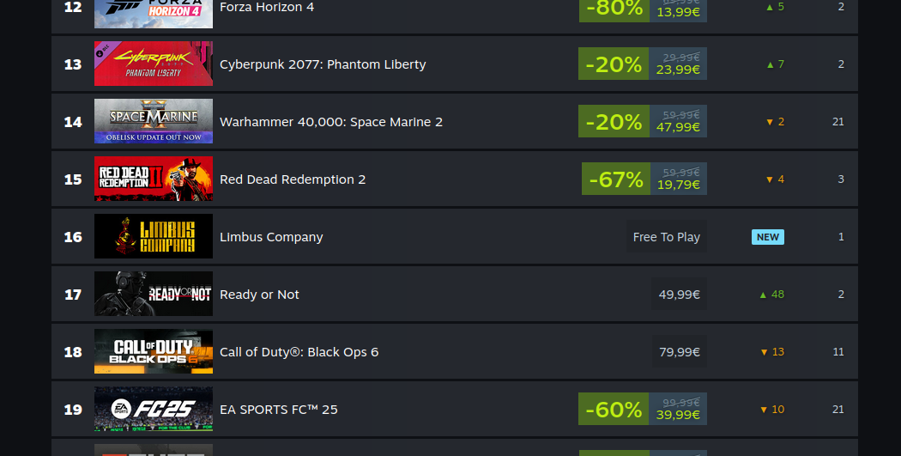
Task: Open the Call of Duty Black Ops 6 image
Action: [x=154, y=352]
